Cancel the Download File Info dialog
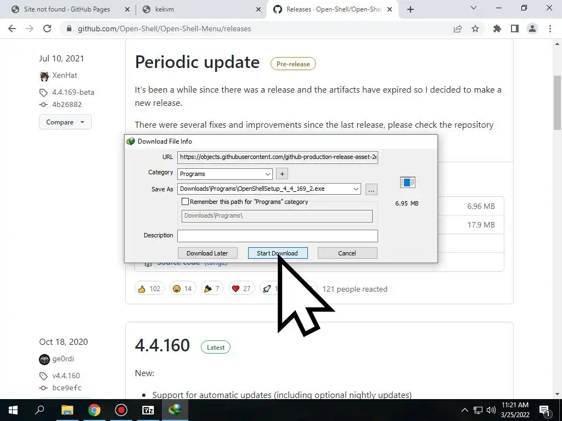This screenshot has height=421, width=562. 347,253
